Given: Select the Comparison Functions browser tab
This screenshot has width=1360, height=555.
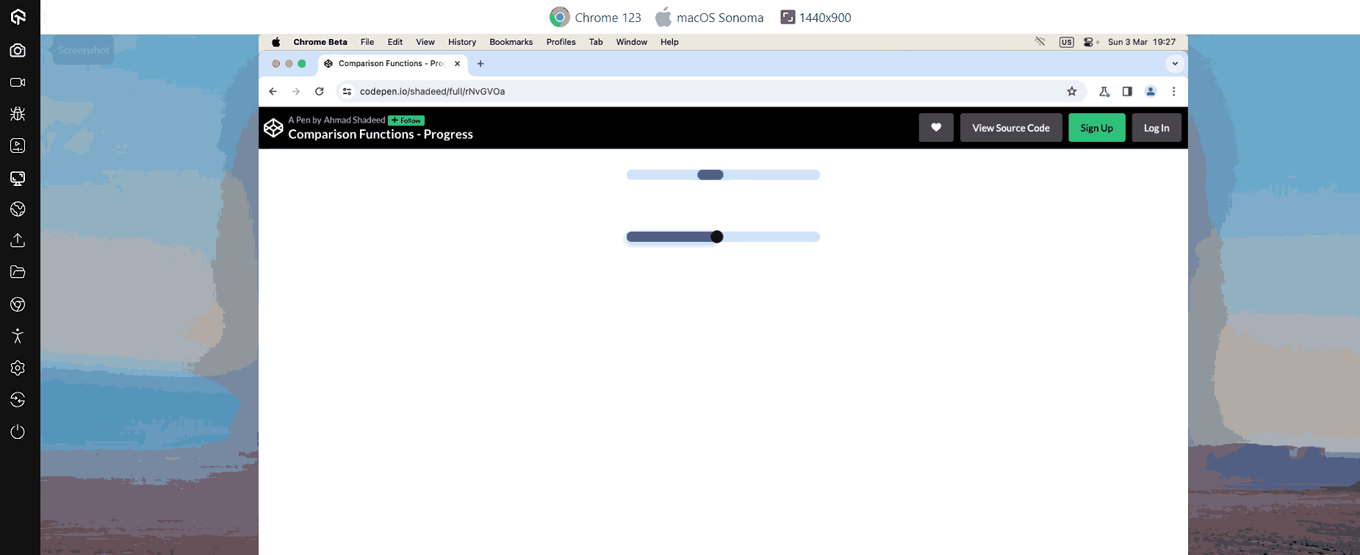Looking at the screenshot, I should pyautogui.click(x=393, y=63).
